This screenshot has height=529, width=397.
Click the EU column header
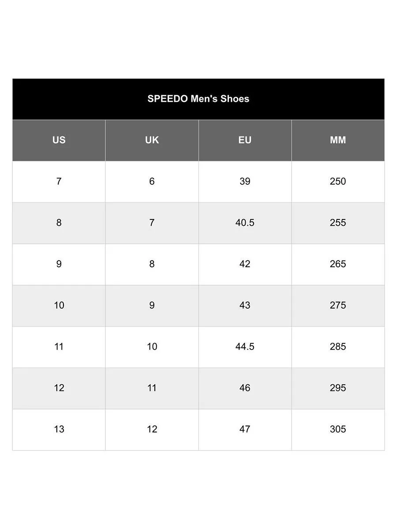[x=245, y=140]
